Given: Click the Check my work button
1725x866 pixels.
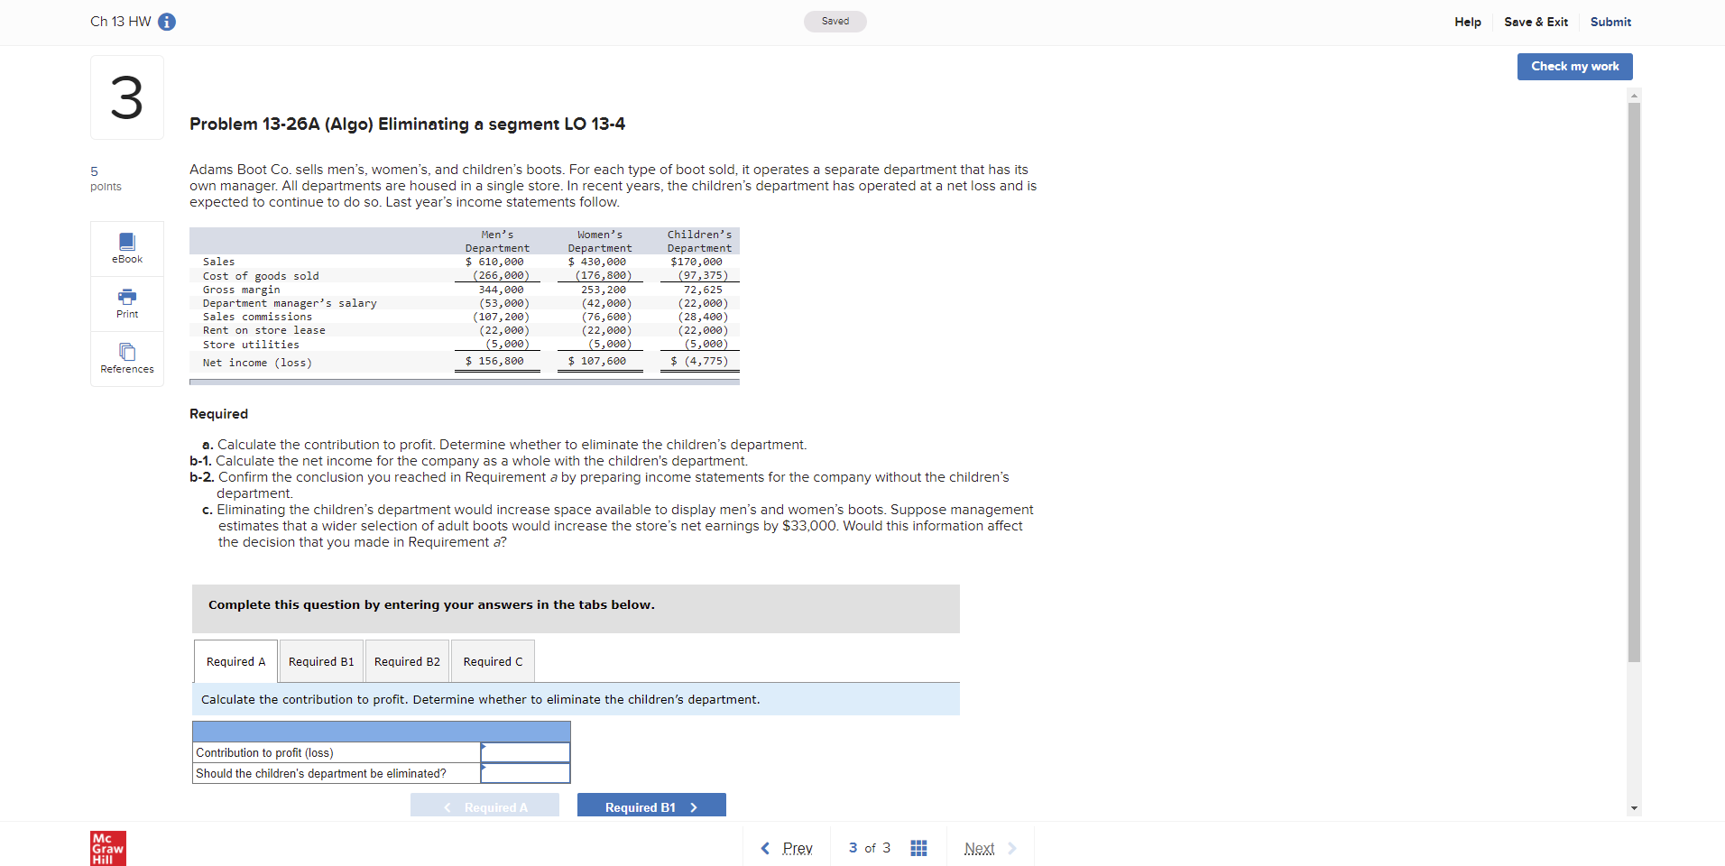Looking at the screenshot, I should tap(1573, 66).
